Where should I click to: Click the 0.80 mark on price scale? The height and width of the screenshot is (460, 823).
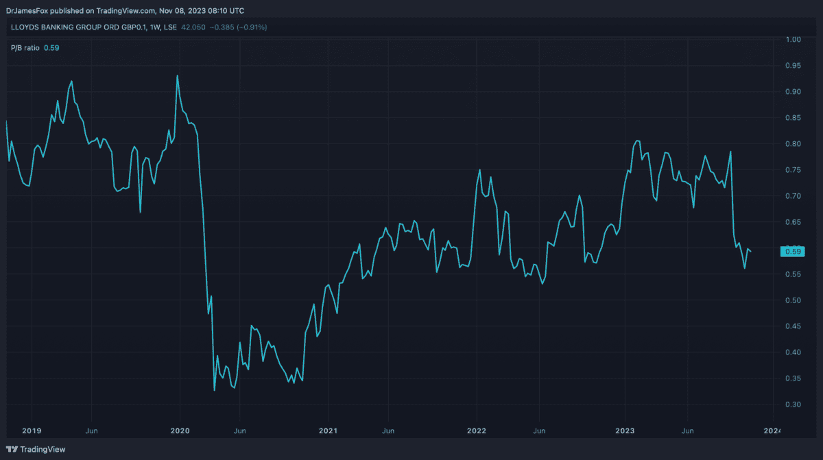(x=793, y=144)
